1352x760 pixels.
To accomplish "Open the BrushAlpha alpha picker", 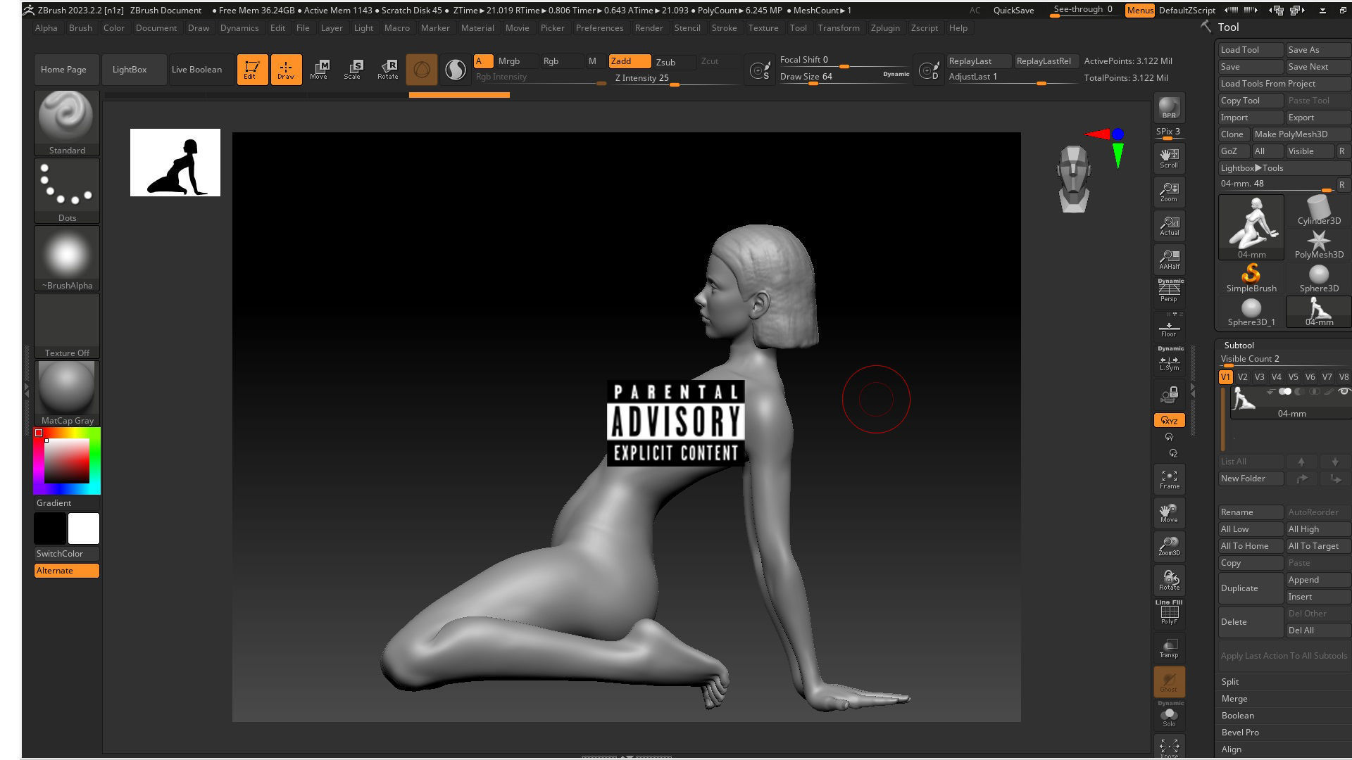I will (x=67, y=258).
